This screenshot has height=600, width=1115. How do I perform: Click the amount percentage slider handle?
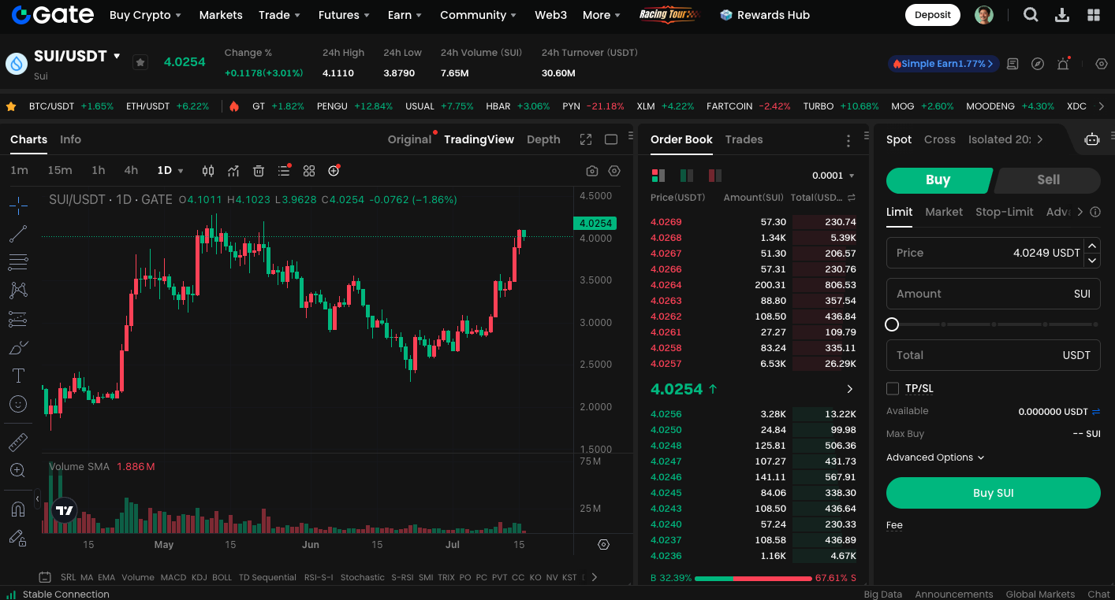coord(892,324)
